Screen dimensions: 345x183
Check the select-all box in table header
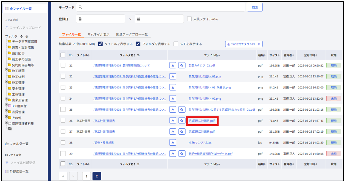[63, 55]
